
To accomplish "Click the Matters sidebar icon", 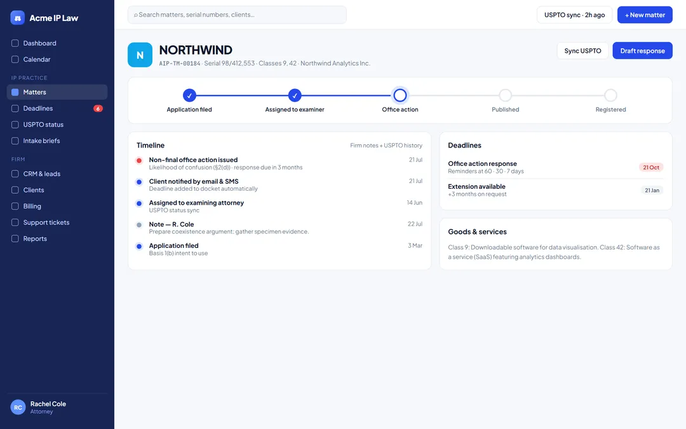I will tap(15, 92).
